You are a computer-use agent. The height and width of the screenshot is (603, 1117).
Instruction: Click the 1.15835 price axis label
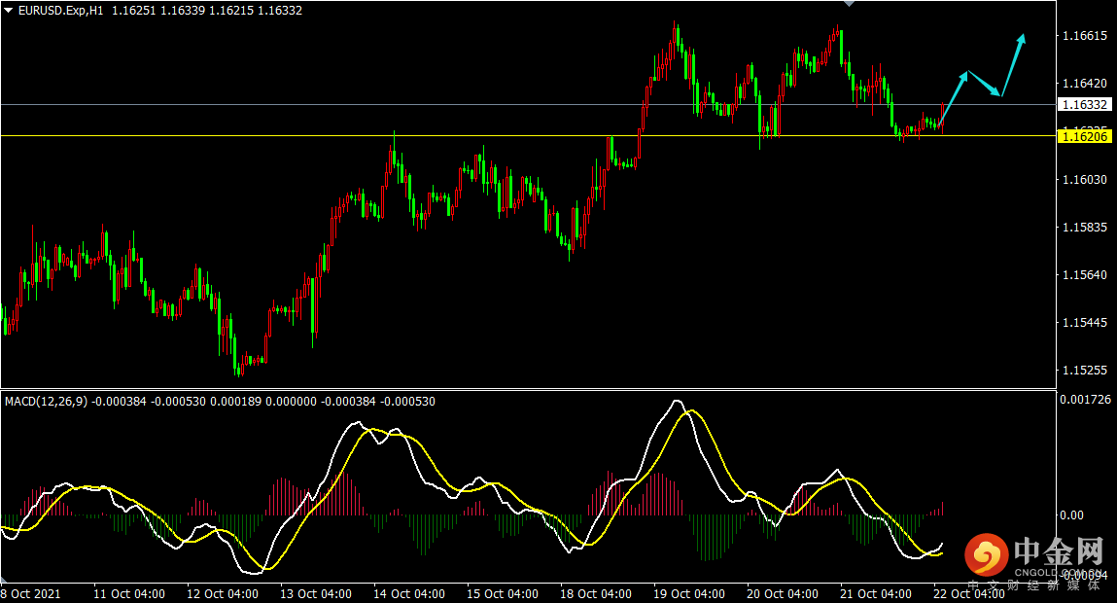[1085, 228]
